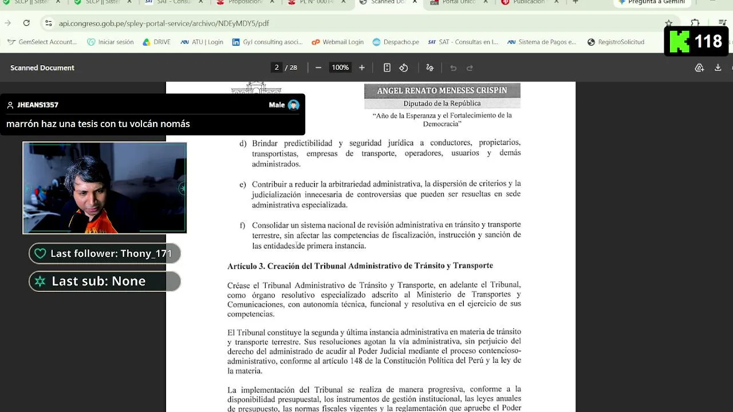Viewport: 733px width, 412px height.
Task: Rotate the PDF counterclockwise
Action: point(404,68)
